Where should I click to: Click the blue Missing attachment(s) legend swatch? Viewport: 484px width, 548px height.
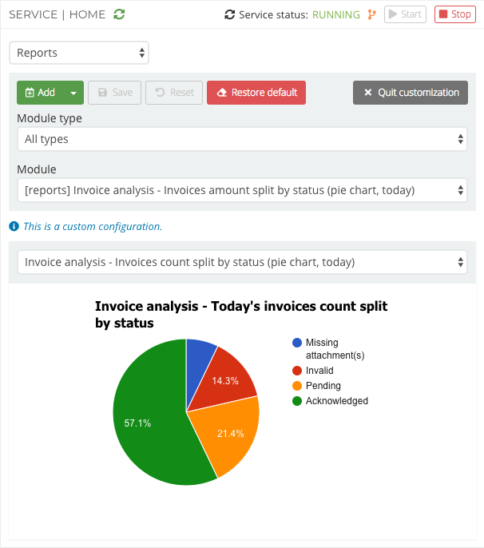pyautogui.click(x=297, y=343)
